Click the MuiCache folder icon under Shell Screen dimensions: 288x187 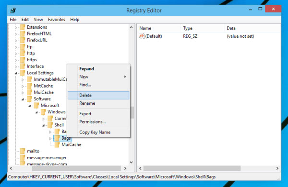pyautogui.click(x=57, y=144)
